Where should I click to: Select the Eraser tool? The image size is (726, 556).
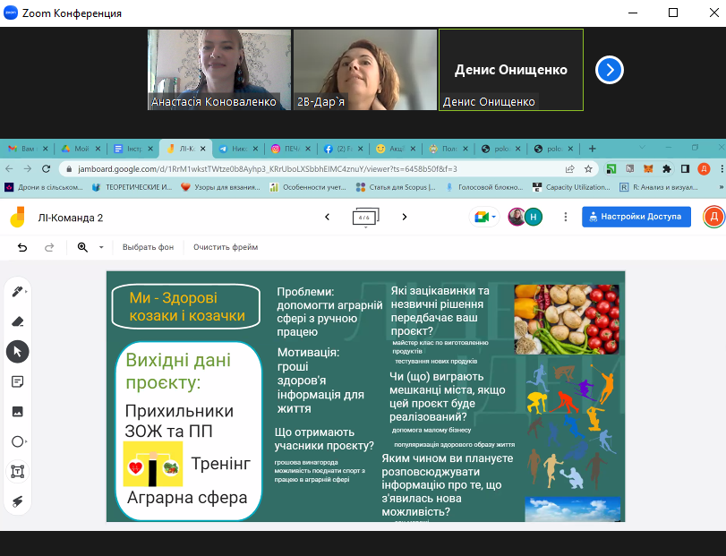click(17, 322)
